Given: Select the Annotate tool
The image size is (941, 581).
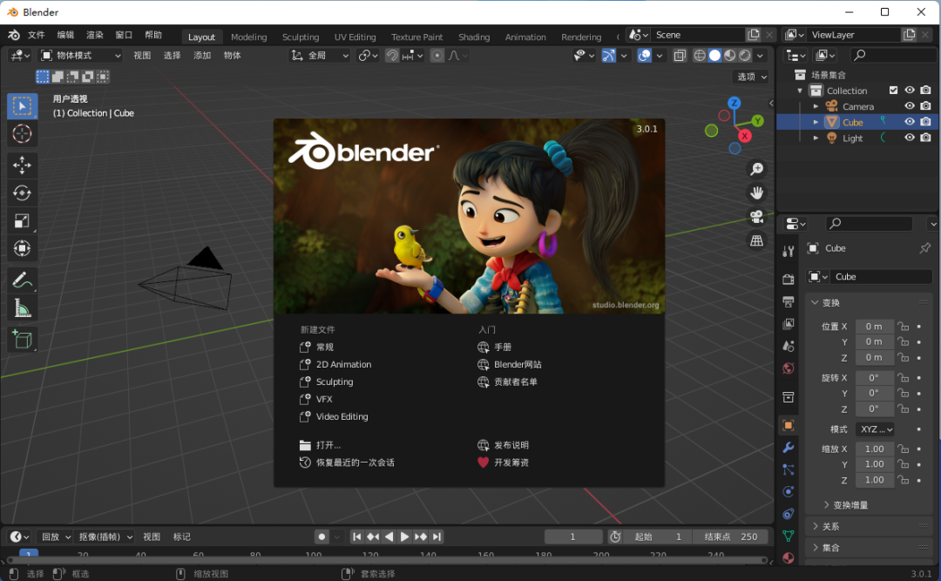Looking at the screenshot, I should click(22, 280).
